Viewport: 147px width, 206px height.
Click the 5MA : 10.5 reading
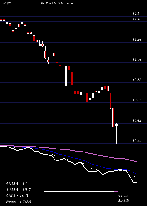tap(17, 196)
